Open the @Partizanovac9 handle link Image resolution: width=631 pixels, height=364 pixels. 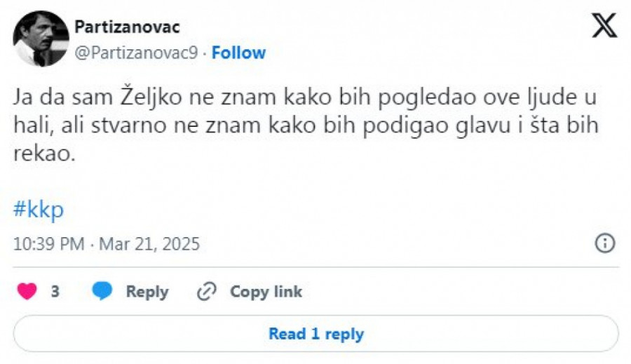click(x=136, y=53)
